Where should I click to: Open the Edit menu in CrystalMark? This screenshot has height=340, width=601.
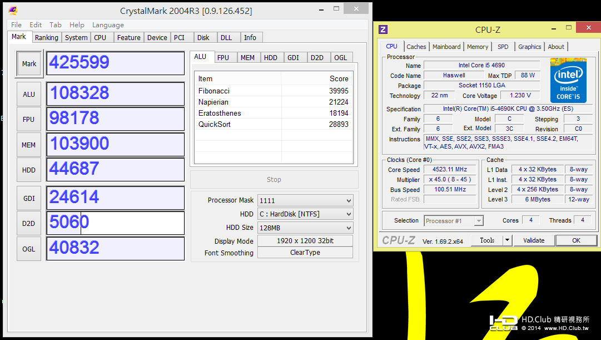click(36, 25)
